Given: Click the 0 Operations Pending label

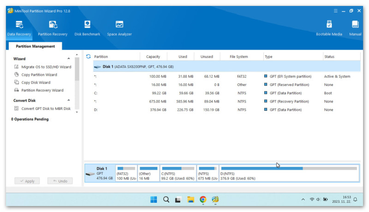Looking at the screenshot, I should point(30,119).
